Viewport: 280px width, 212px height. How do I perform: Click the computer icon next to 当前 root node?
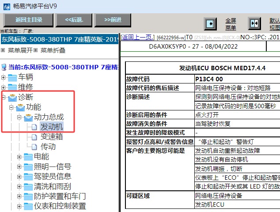[x=4, y=67]
